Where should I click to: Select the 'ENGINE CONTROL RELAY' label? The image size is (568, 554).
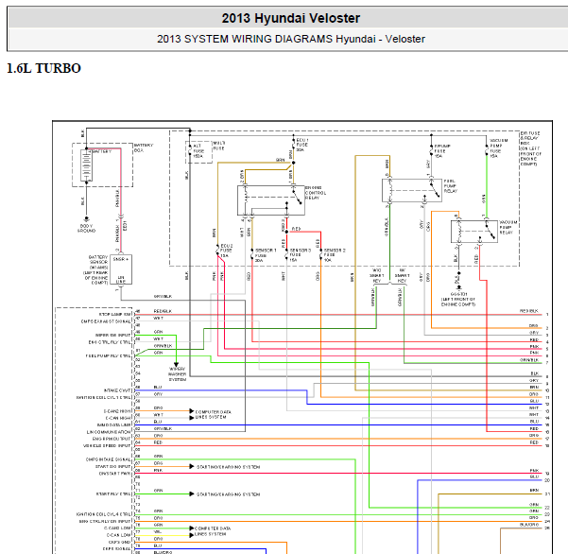[x=316, y=193]
